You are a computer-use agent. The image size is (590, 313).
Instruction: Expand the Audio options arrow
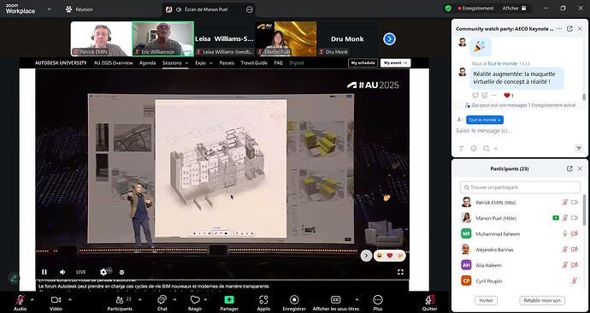pyautogui.click(x=32, y=300)
